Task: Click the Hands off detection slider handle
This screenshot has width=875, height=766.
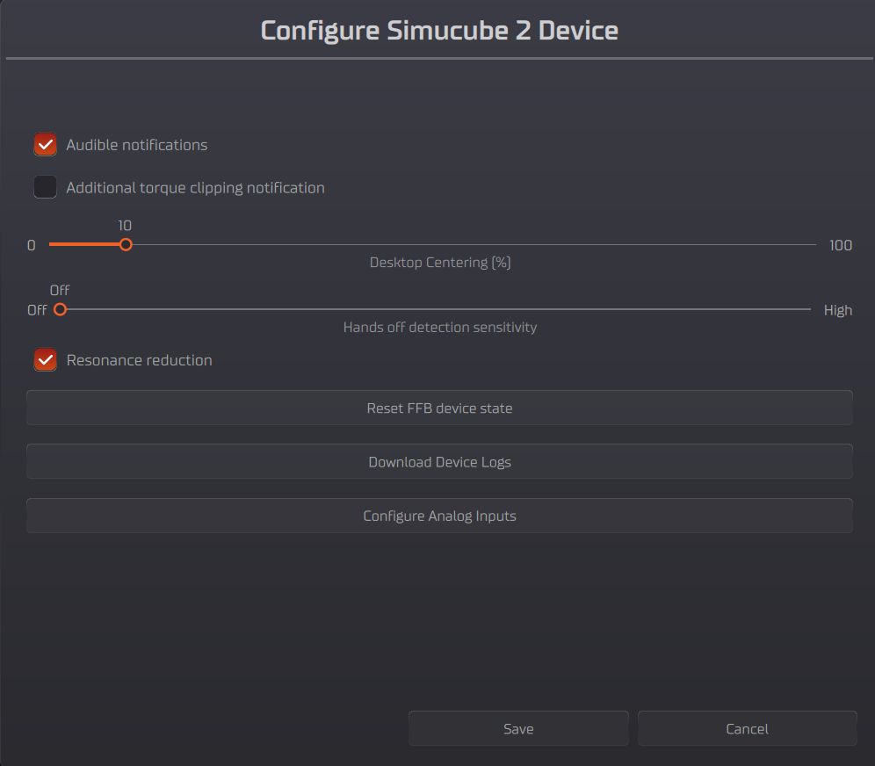Action: coord(60,309)
